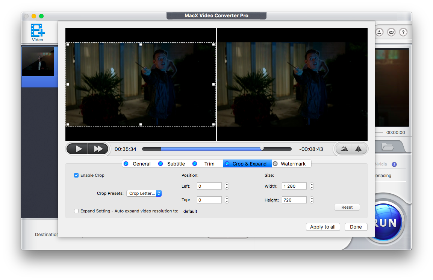Click the email envelope icon
Image resolution: width=433 pixels, height=280 pixels.
click(x=391, y=32)
